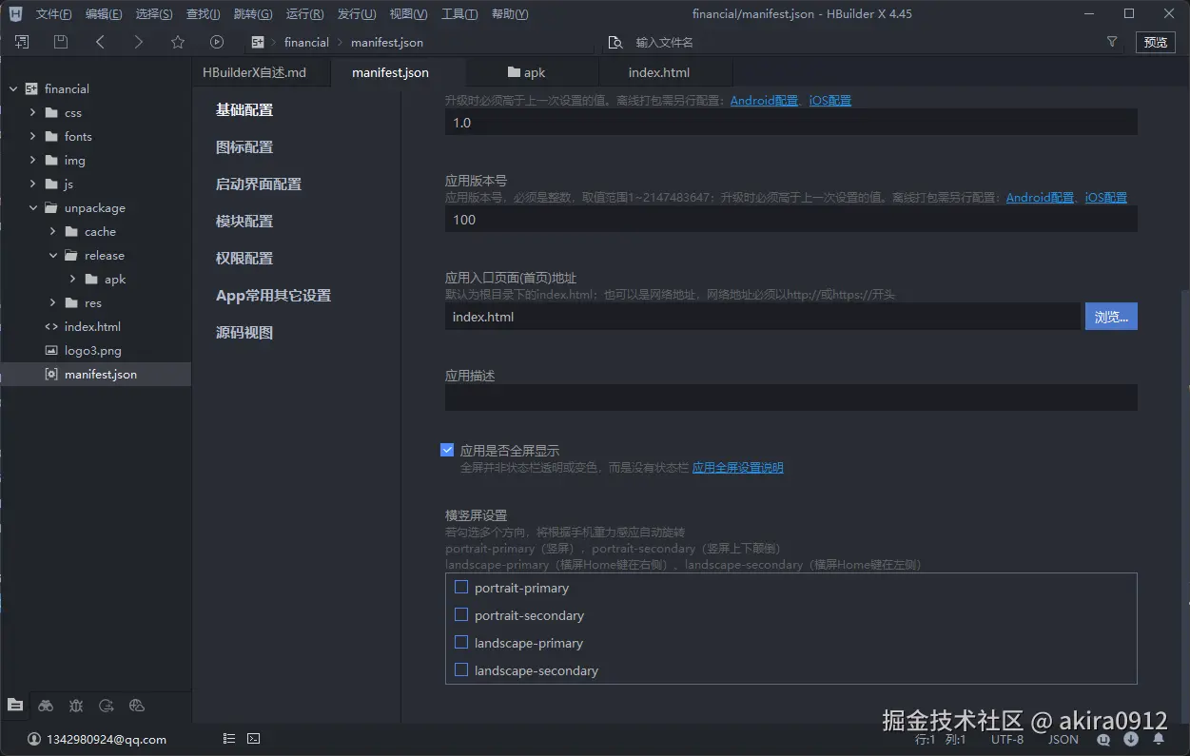The height and width of the screenshot is (756, 1190).
Task: Click the download update status icon
Action: click(x=1131, y=739)
